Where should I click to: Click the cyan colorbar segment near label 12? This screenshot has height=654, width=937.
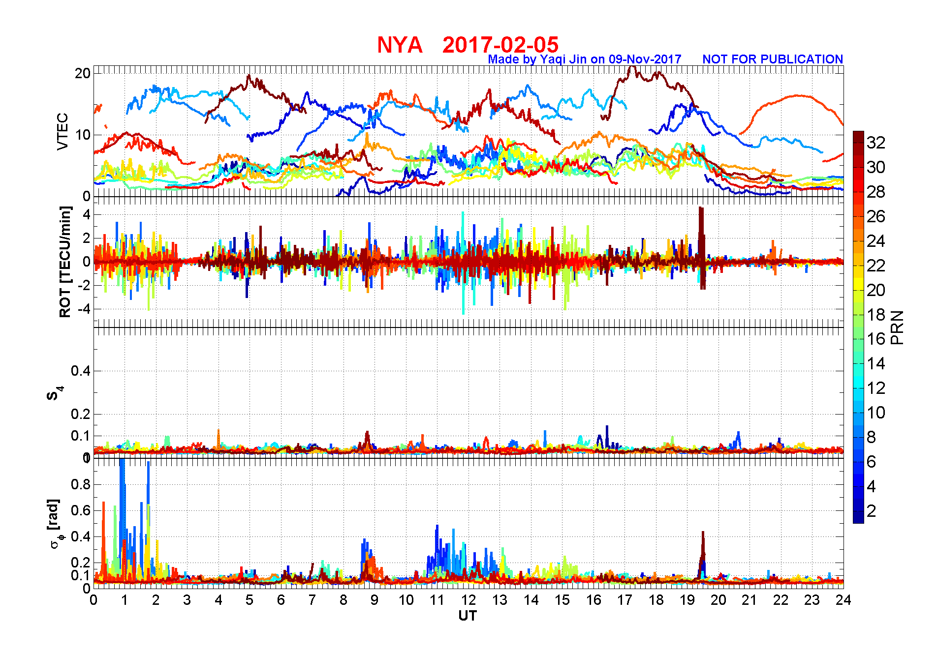[x=858, y=389]
